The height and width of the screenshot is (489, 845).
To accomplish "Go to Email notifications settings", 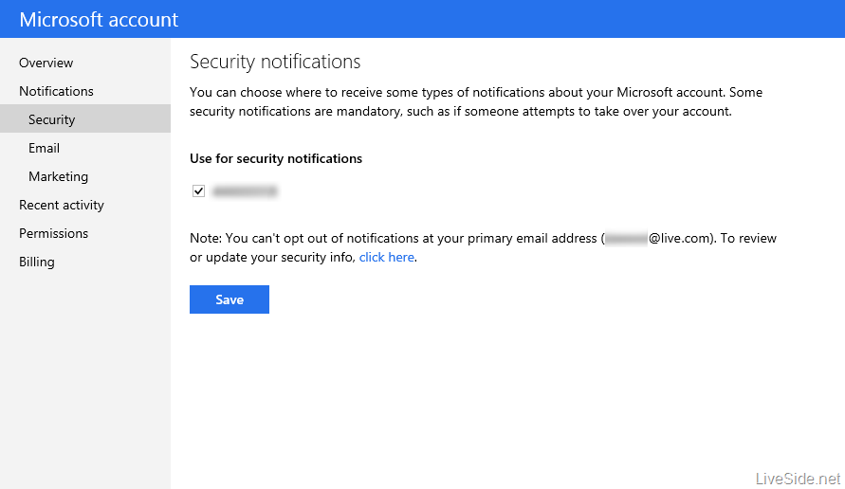I will coord(44,148).
